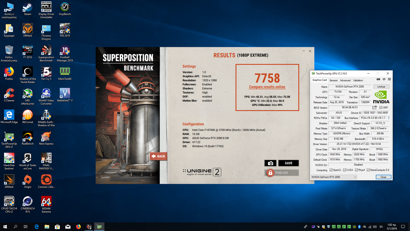Open Microsoft Store from the taskbar
The height and width of the screenshot is (231, 410).
click(58, 227)
